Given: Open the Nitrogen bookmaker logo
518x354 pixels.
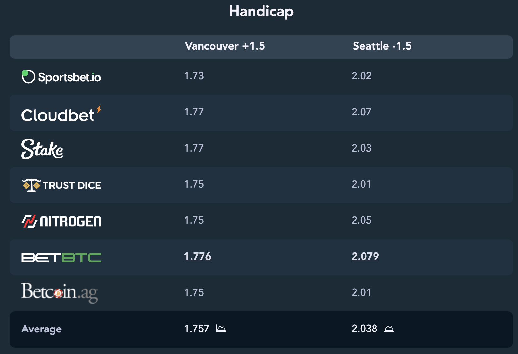Looking at the screenshot, I should click(x=61, y=221).
